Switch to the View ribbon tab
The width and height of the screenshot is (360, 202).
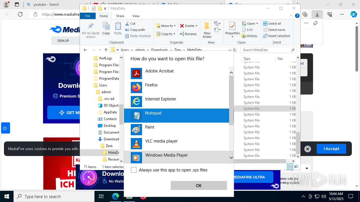[136, 16]
